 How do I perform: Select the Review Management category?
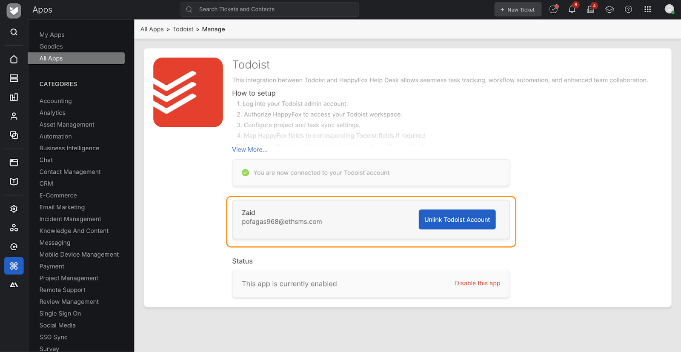69,302
